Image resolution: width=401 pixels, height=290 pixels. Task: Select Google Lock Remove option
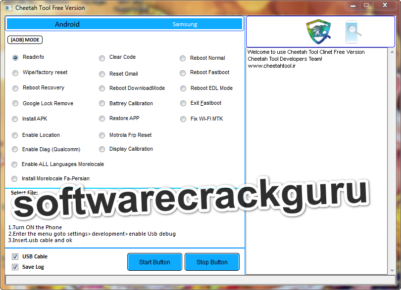click(x=15, y=103)
